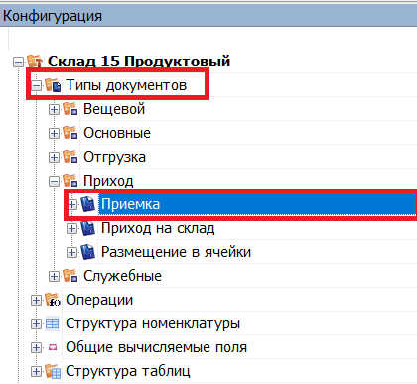Screen dimensions: 417x384
Task: Collapse the Типы документов node
Action: click(36, 85)
